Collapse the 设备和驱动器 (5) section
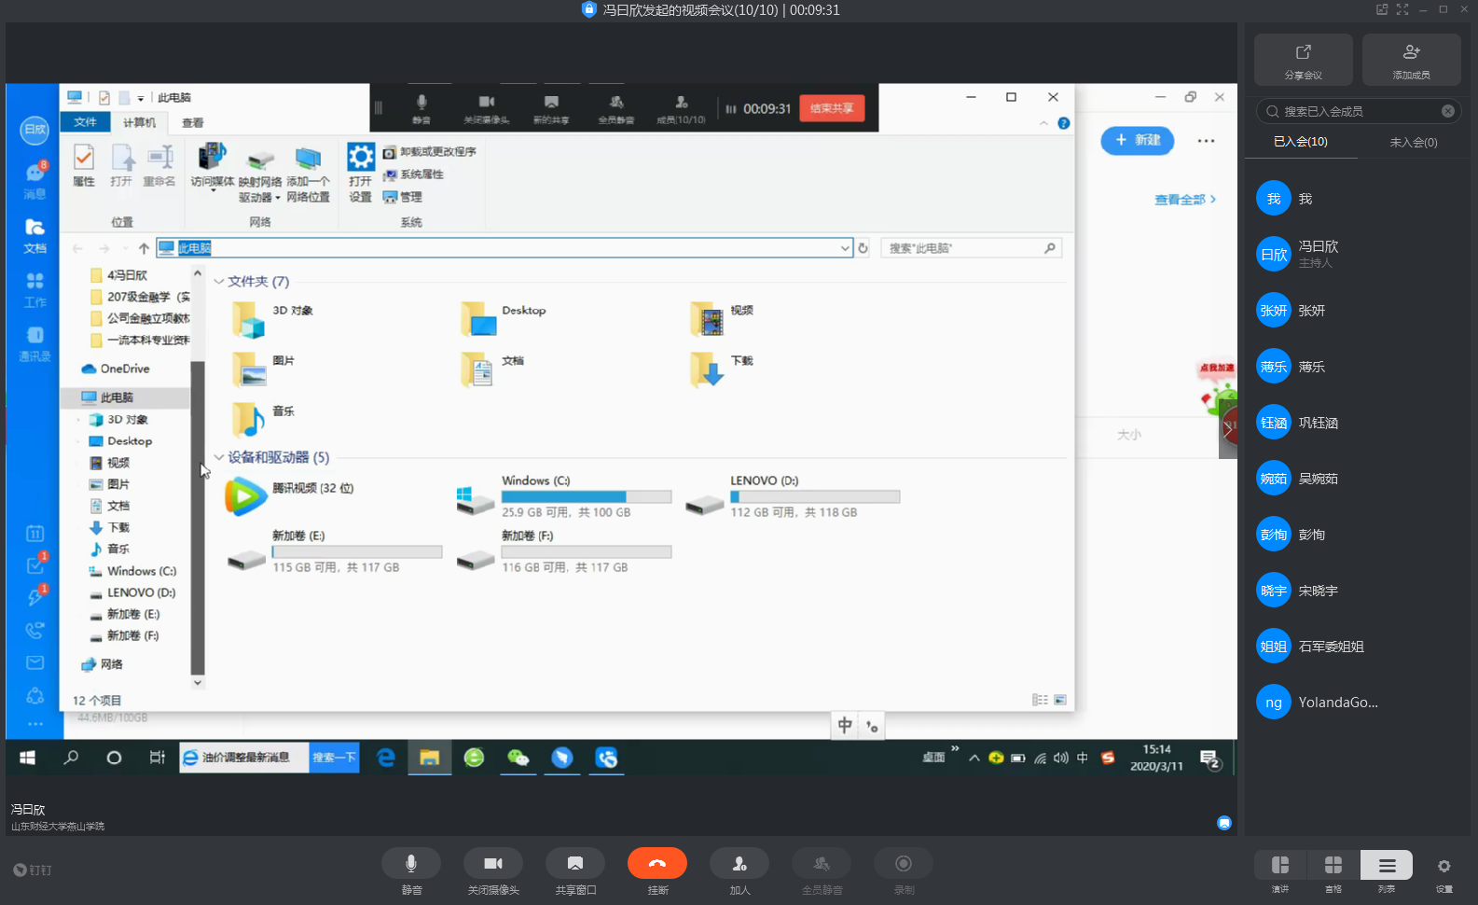Image resolution: width=1478 pixels, height=905 pixels. coord(219,457)
